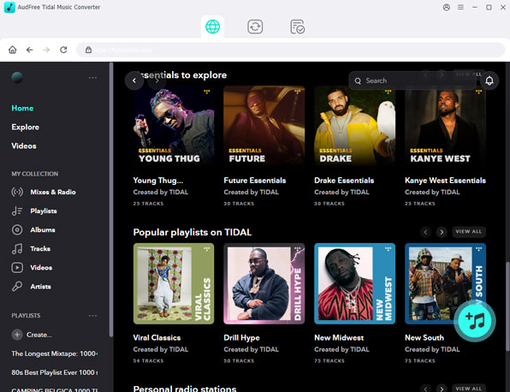Viewport: 510px width, 392px height.
Task: Click next arrow for Popular playlists
Action: tap(442, 232)
